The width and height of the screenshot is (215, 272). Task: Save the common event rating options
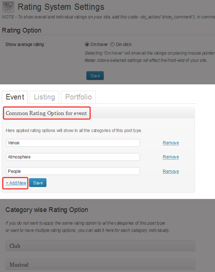[38, 183]
